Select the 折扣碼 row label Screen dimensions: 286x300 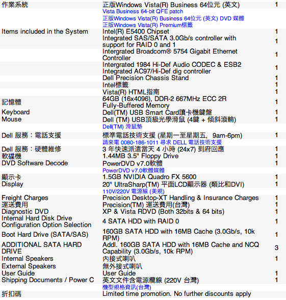(x=11, y=294)
